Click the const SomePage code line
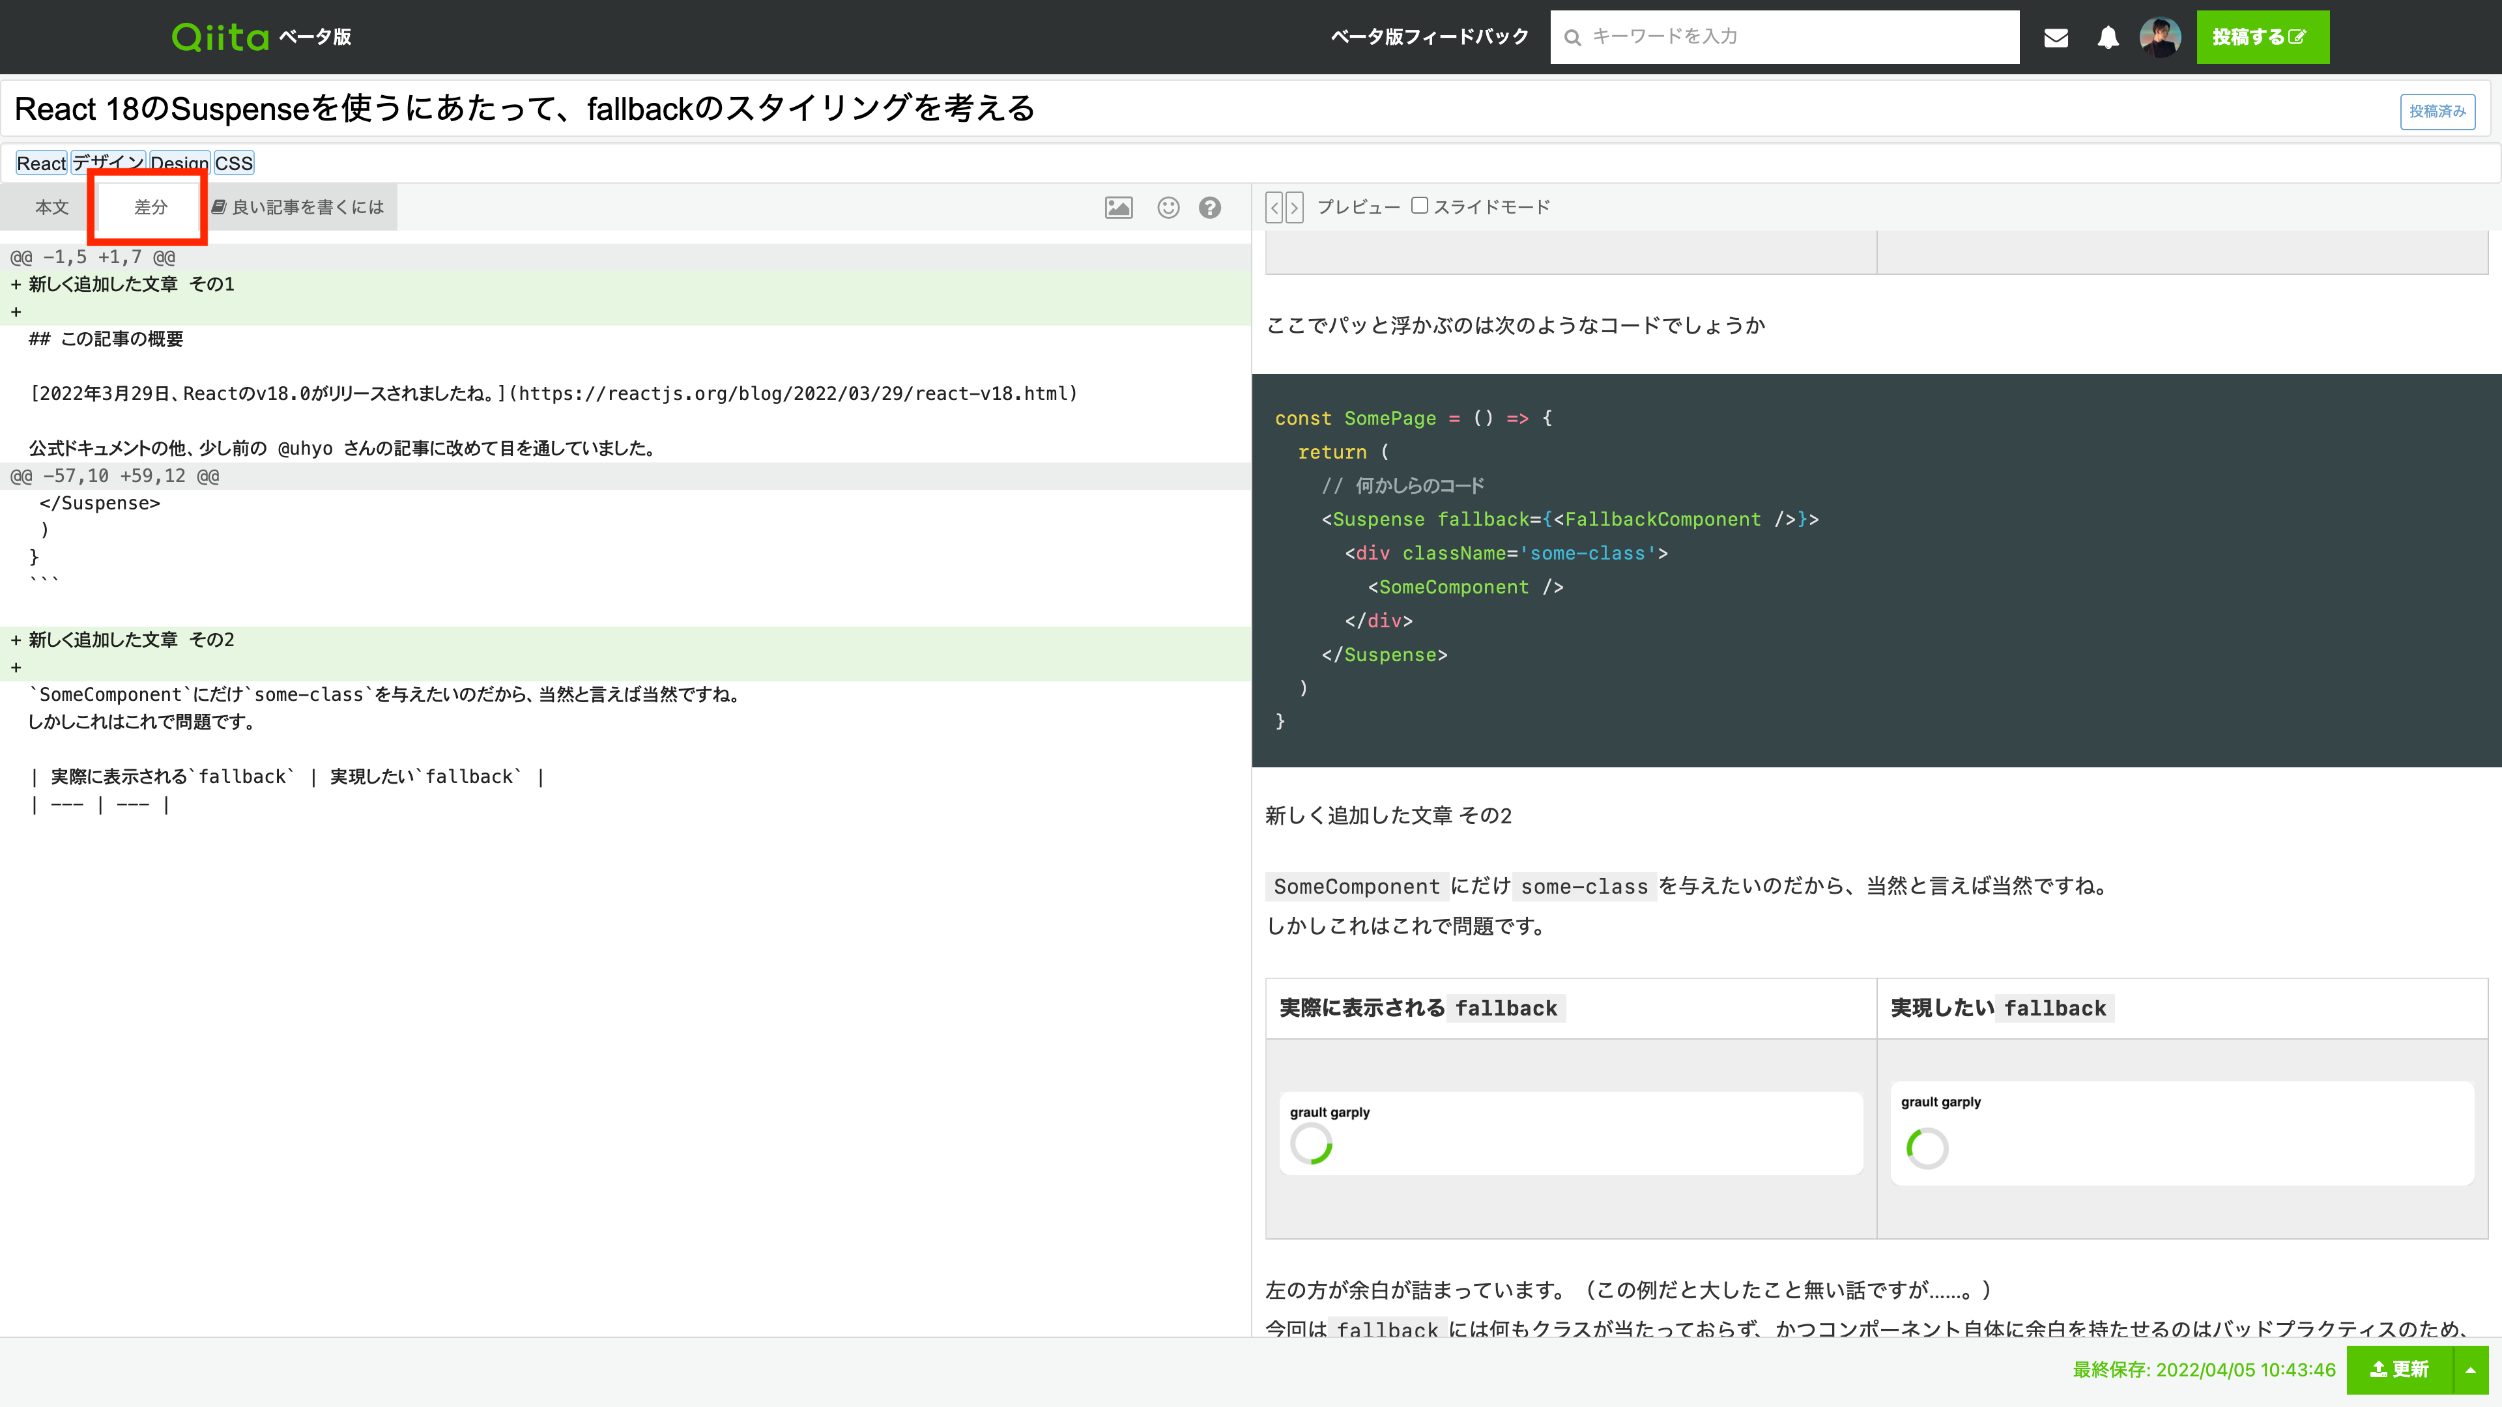The width and height of the screenshot is (2502, 1407). tap(1414, 418)
